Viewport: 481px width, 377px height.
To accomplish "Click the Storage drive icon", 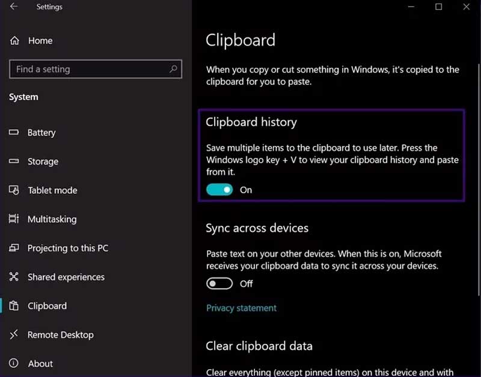I will point(14,161).
